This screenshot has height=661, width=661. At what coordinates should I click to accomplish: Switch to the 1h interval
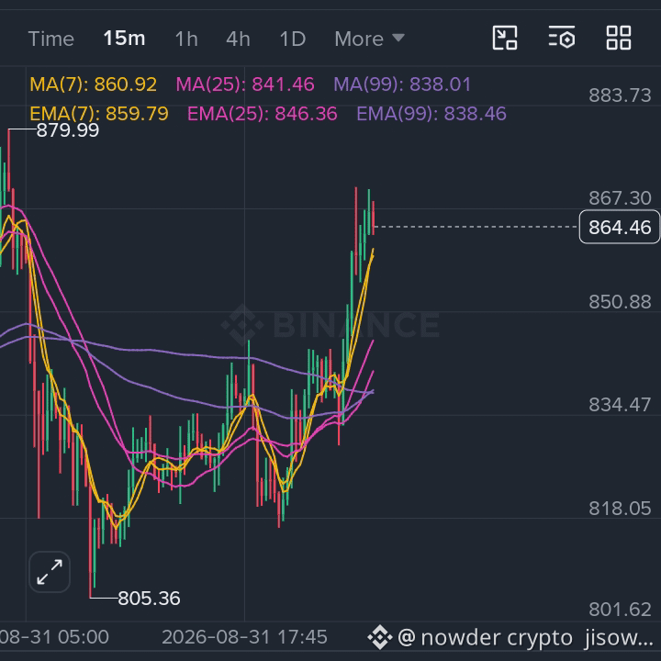tap(186, 39)
